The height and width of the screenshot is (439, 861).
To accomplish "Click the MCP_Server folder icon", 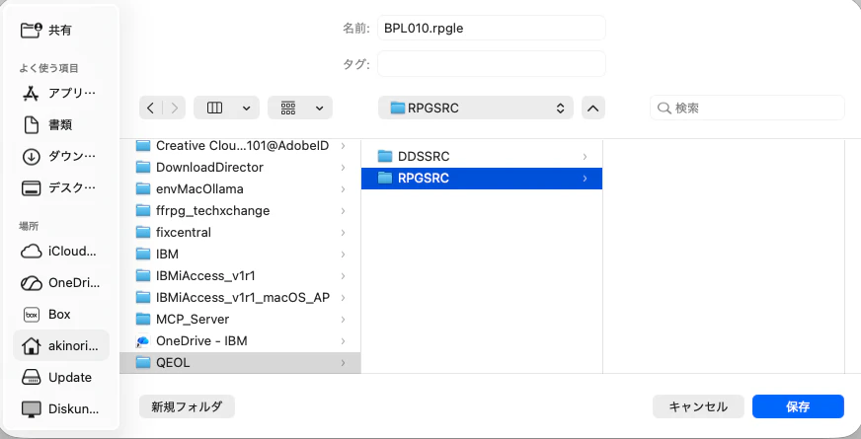I will tap(143, 320).
